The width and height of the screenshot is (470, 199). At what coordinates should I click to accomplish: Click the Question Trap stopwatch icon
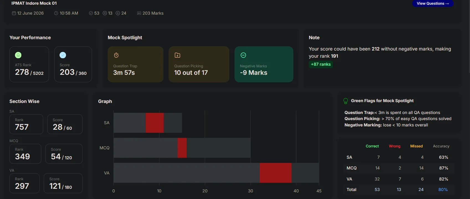116,55
